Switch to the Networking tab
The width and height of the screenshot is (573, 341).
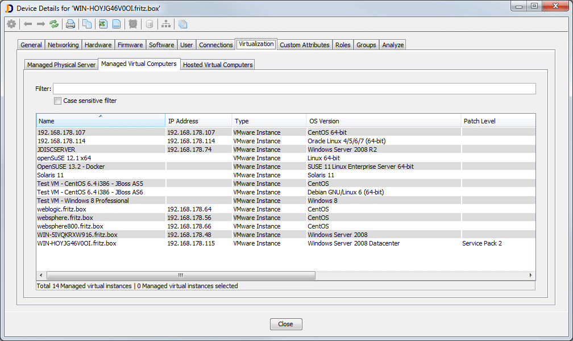pyautogui.click(x=63, y=44)
